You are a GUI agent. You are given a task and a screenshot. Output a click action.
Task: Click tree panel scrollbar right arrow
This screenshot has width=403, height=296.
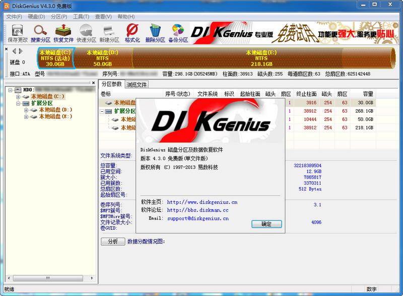[x=92, y=278]
